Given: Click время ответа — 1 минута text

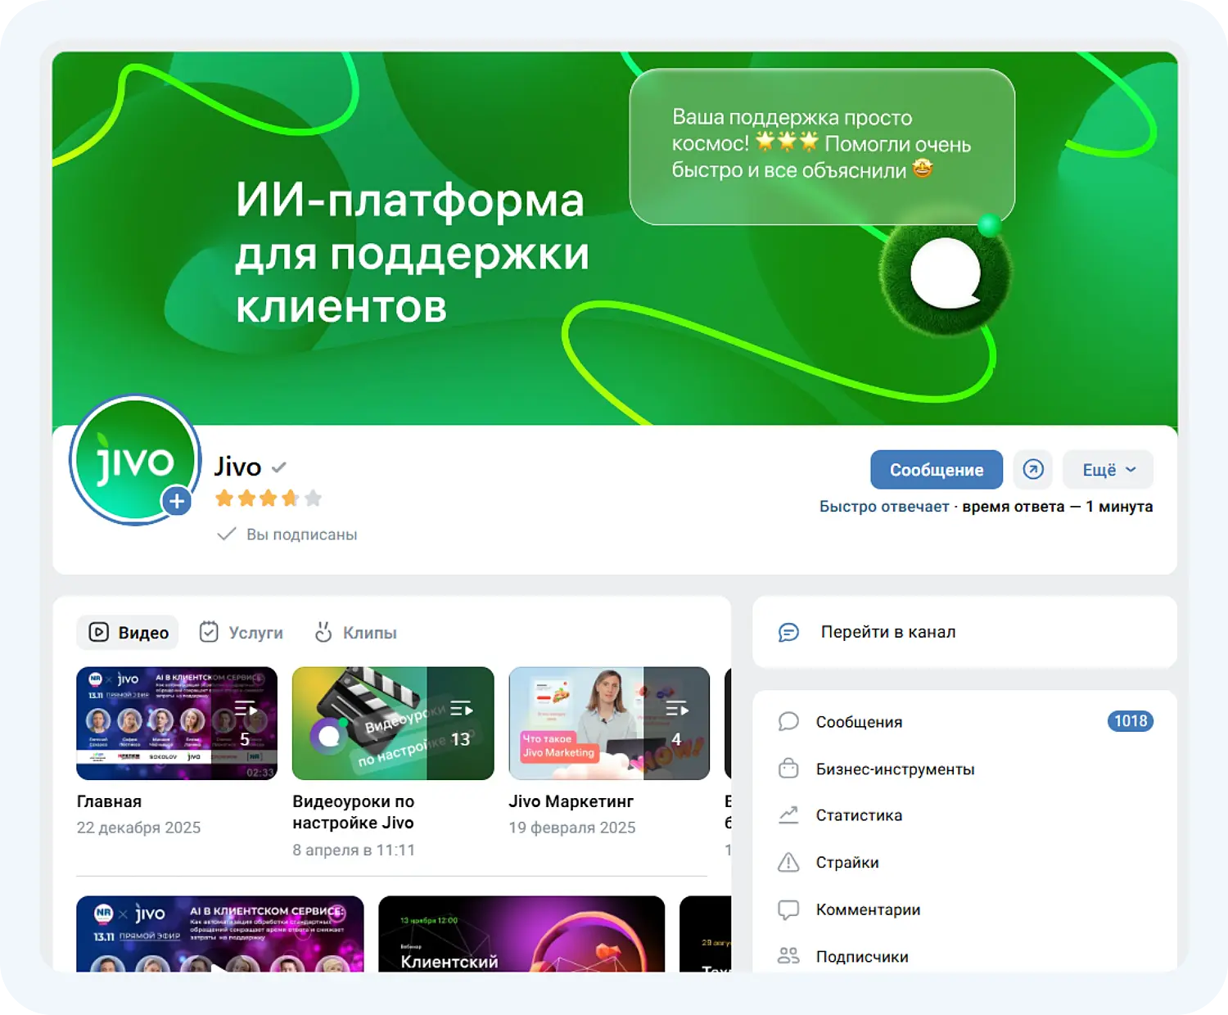Looking at the screenshot, I should pos(1057,507).
